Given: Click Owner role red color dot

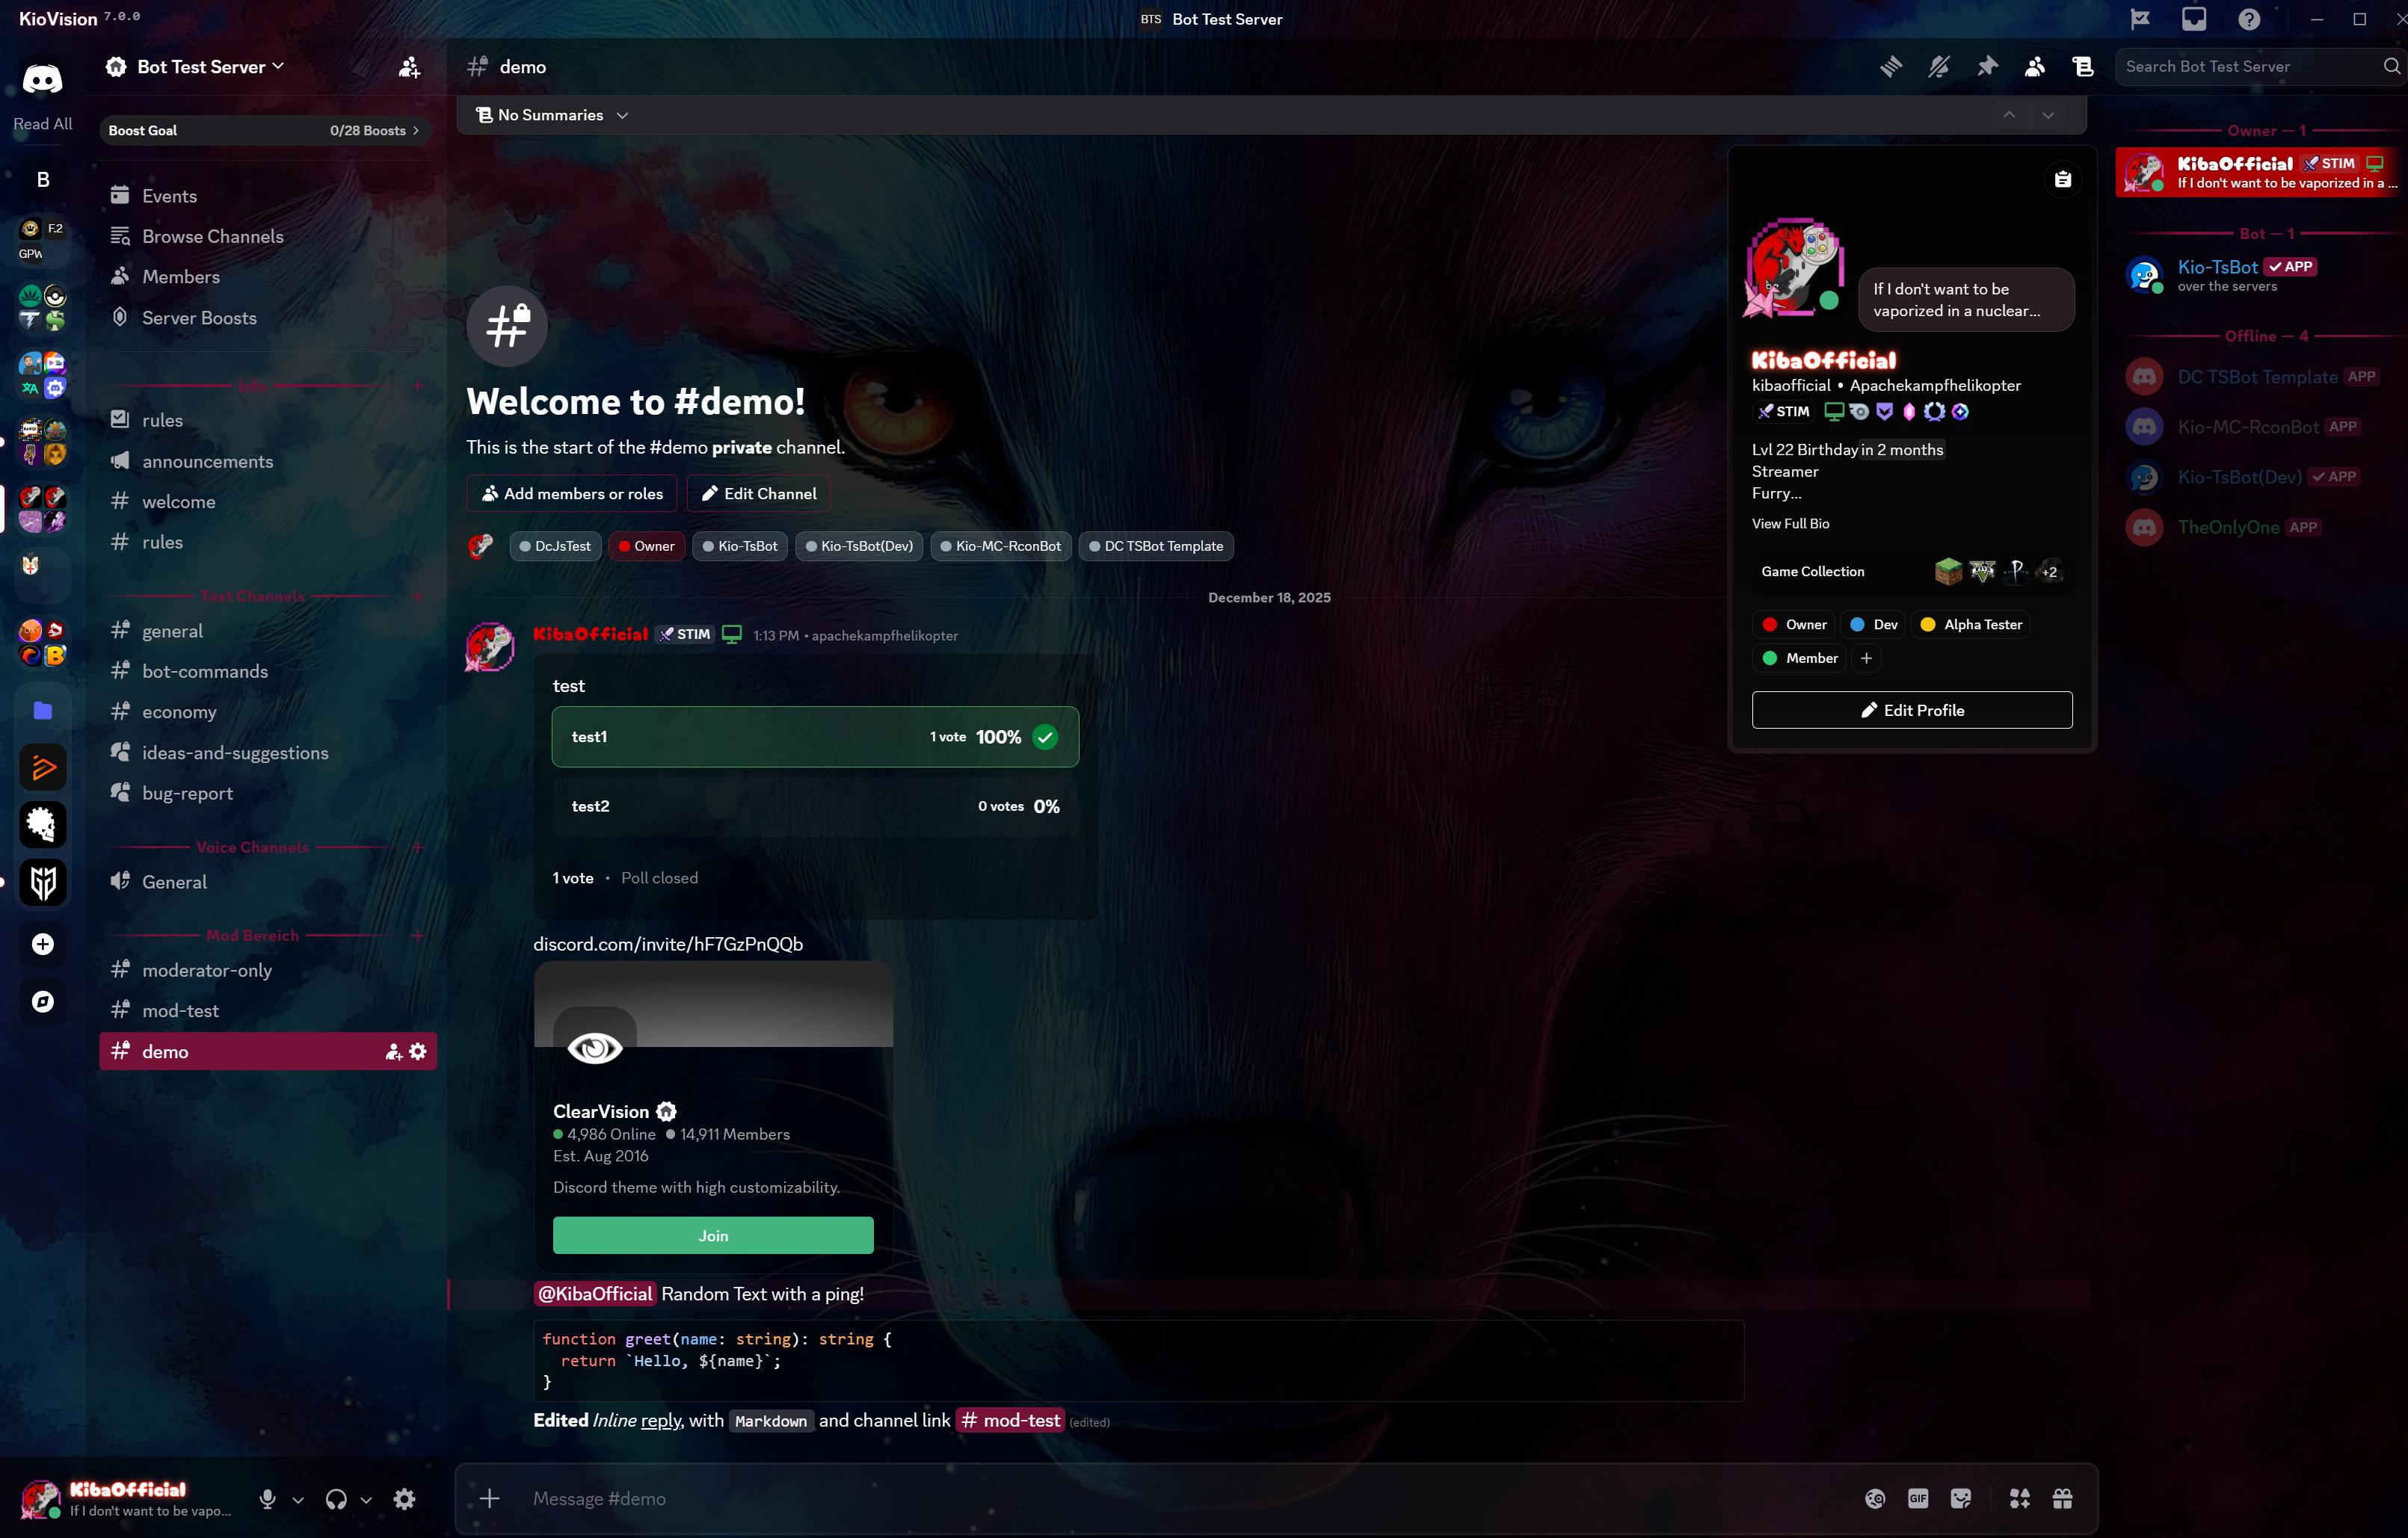Looking at the screenshot, I should point(1769,625).
